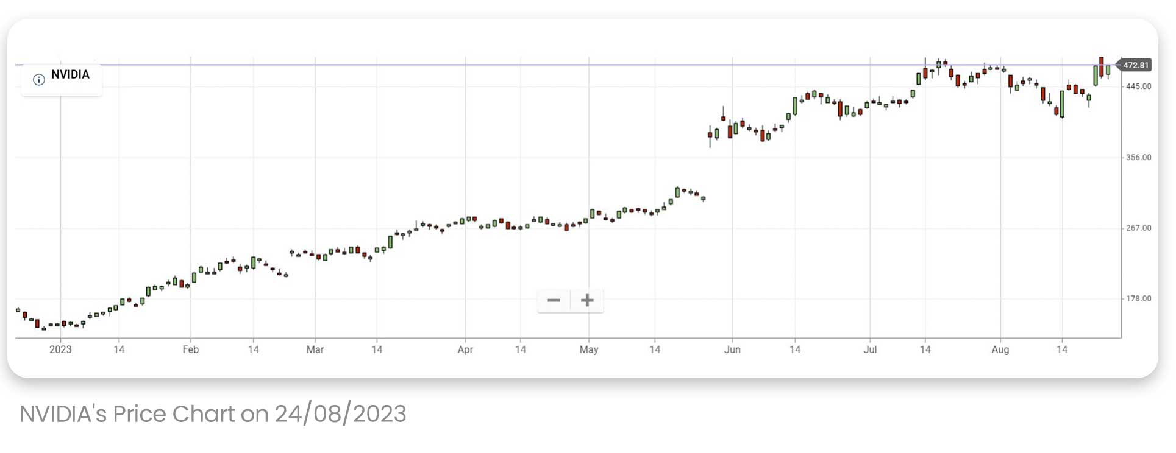Click the 2023 label on the x-axis
Screen dimensions: 1176x453
click(60, 349)
